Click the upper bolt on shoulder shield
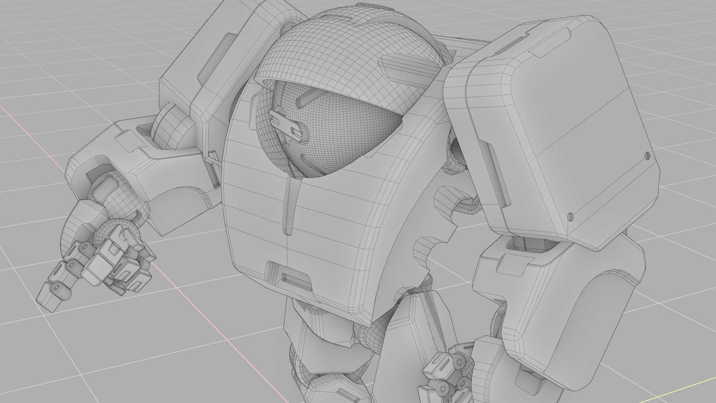 (x=647, y=155)
